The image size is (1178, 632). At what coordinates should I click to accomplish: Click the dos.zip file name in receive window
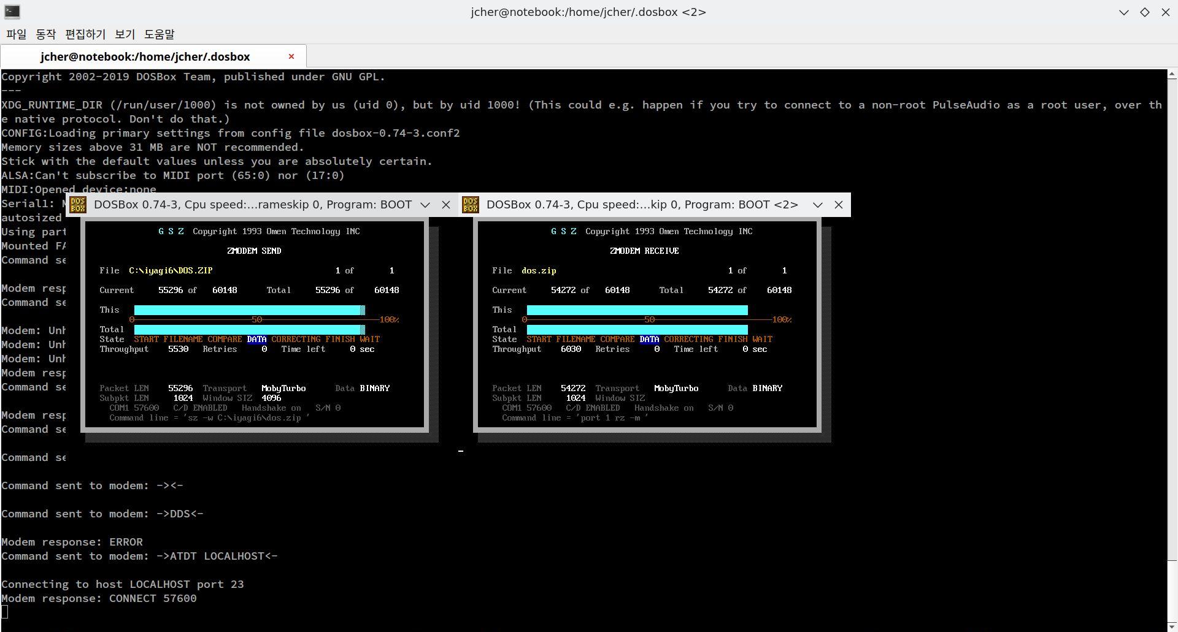coord(539,270)
